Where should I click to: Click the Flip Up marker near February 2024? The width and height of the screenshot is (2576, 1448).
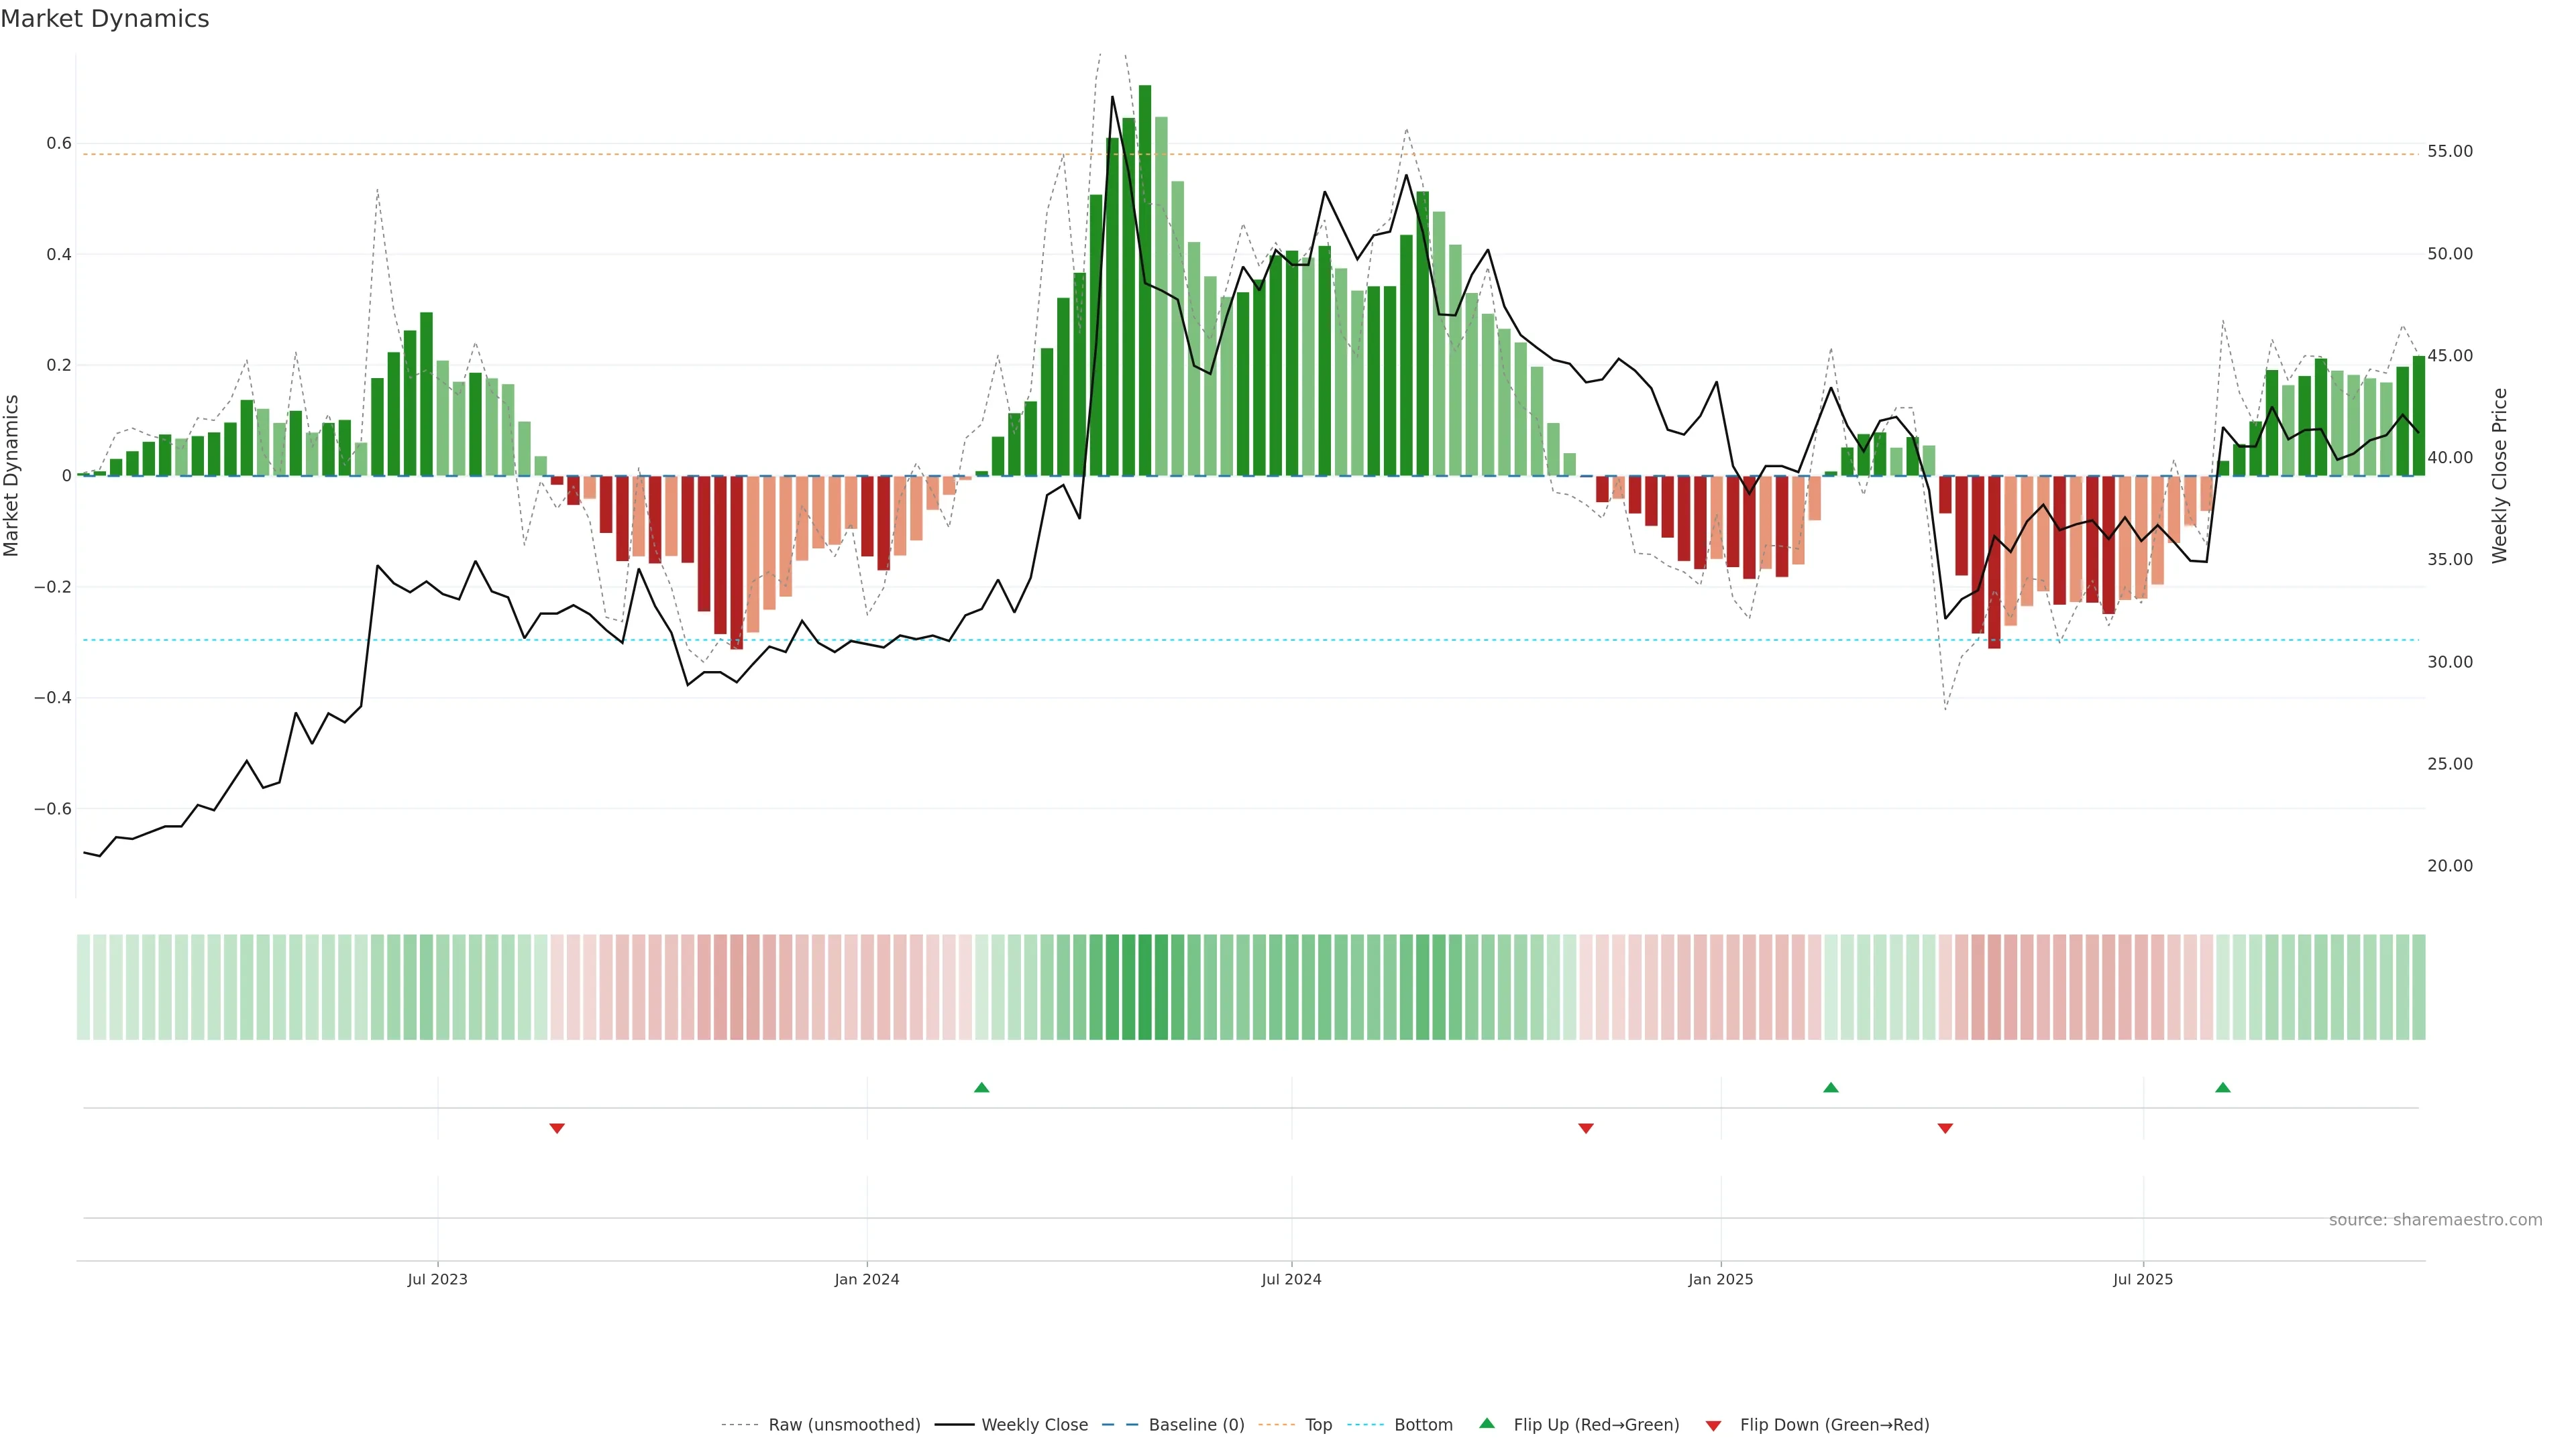pyautogui.click(x=981, y=1087)
